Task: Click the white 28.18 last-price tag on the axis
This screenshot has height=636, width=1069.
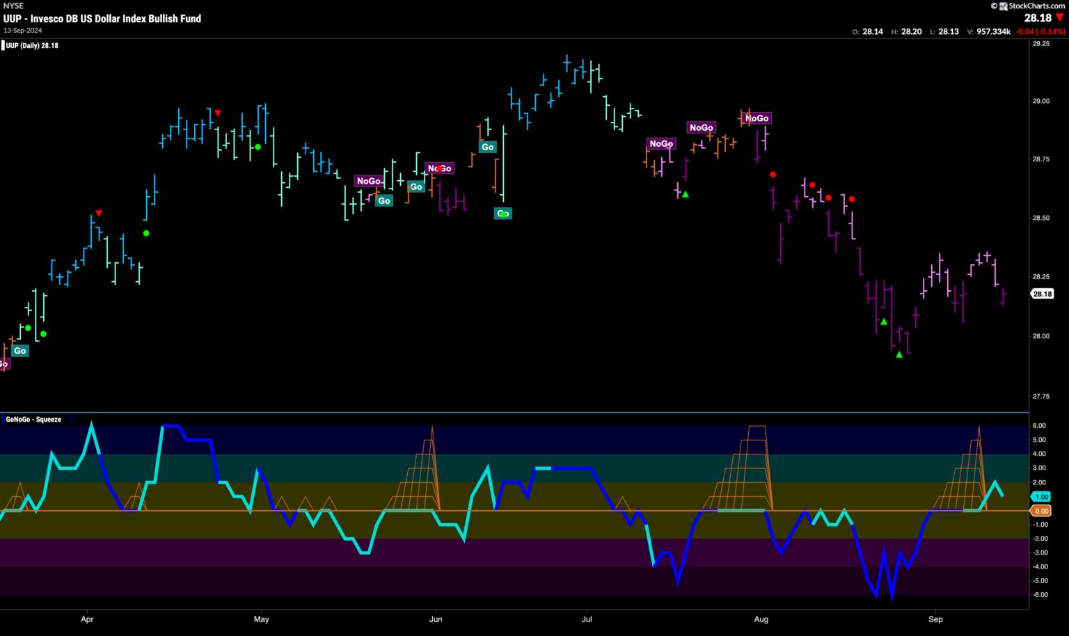Action: pyautogui.click(x=1042, y=294)
